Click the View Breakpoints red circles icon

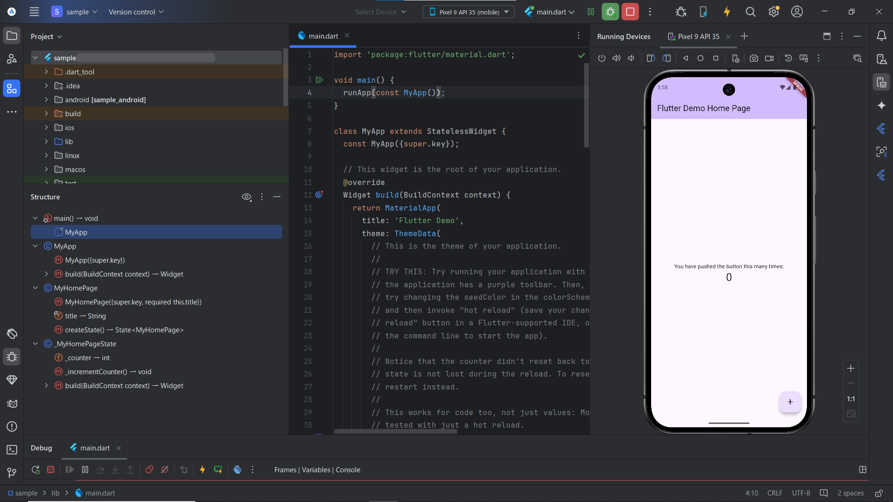(149, 470)
